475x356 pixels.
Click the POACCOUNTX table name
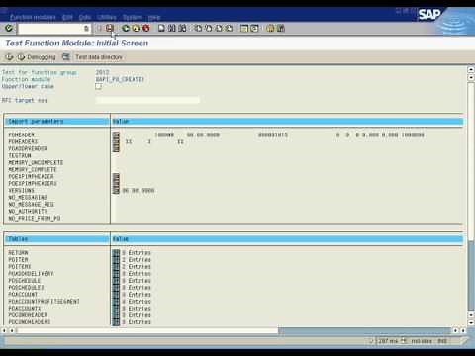point(25,309)
